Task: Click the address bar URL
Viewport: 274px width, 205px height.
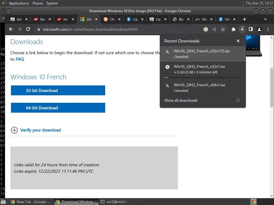Action: [x=90, y=29]
